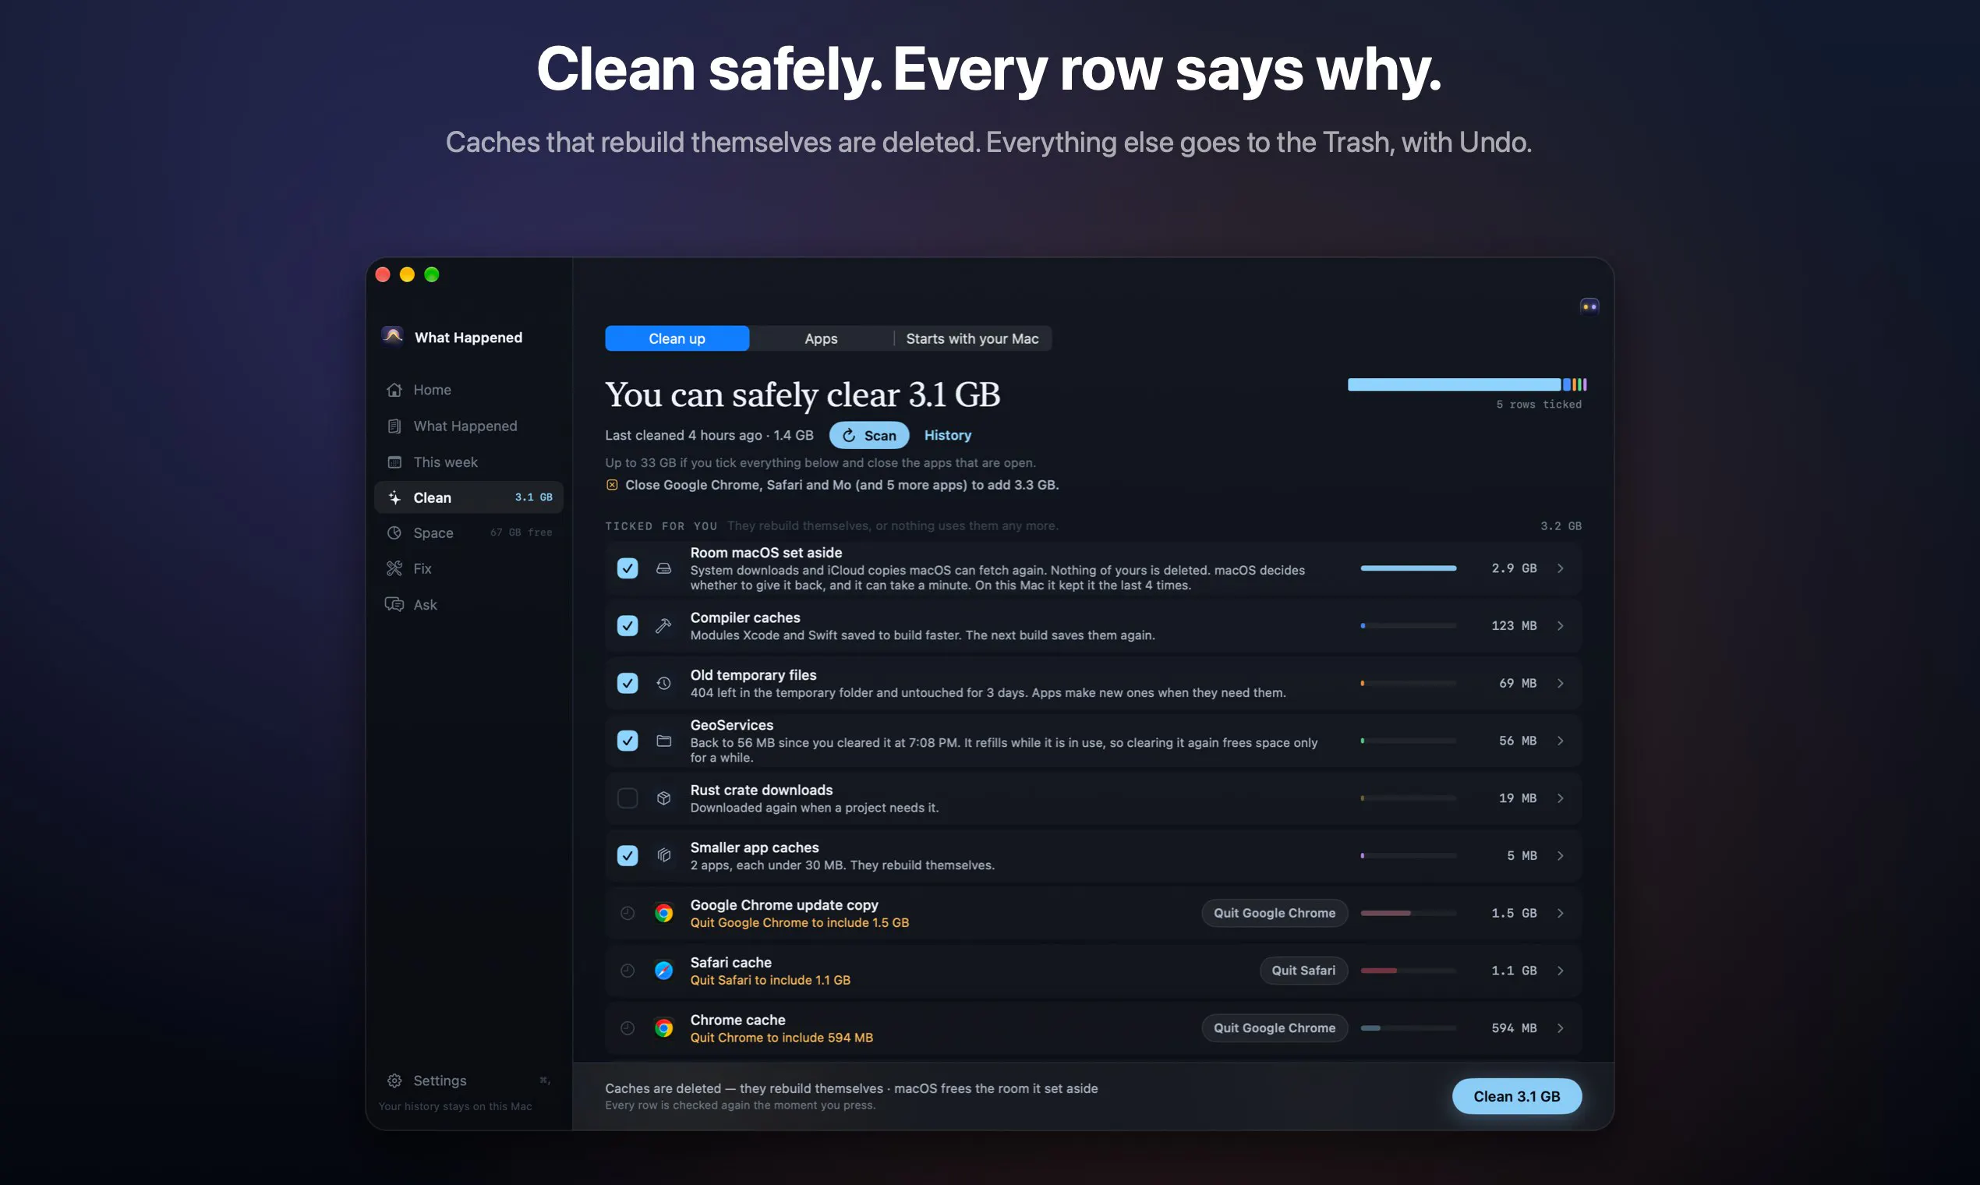Viewport: 1980px width, 1185px height.
Task: Select This week in sidebar
Action: coord(468,462)
